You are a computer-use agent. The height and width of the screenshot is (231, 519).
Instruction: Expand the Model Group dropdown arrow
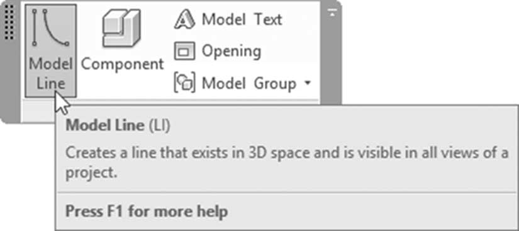tap(308, 83)
